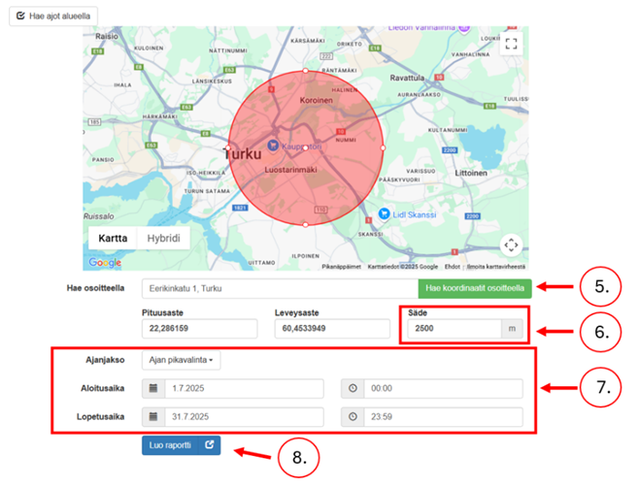The width and height of the screenshot is (639, 487).
Task: Open the end date calendar icon
Action: [x=153, y=418]
